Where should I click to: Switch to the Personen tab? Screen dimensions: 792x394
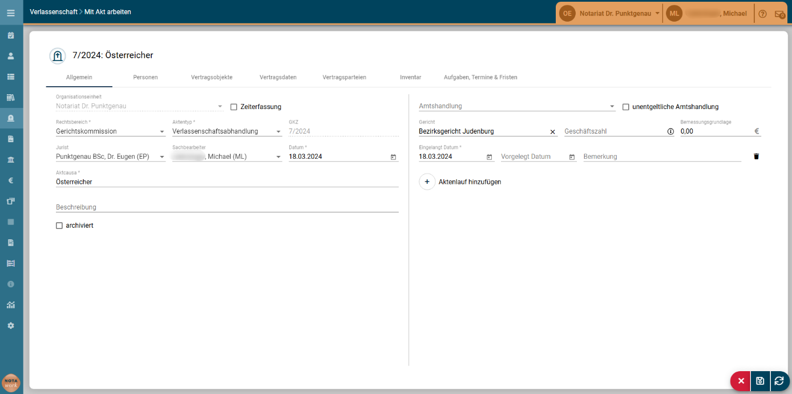point(146,77)
